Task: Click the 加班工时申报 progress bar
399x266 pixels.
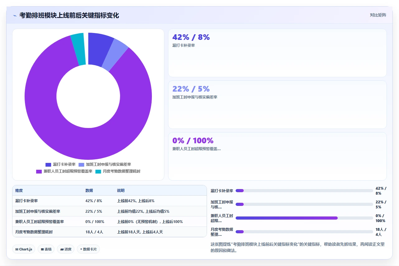Action: pyautogui.click(x=304, y=204)
